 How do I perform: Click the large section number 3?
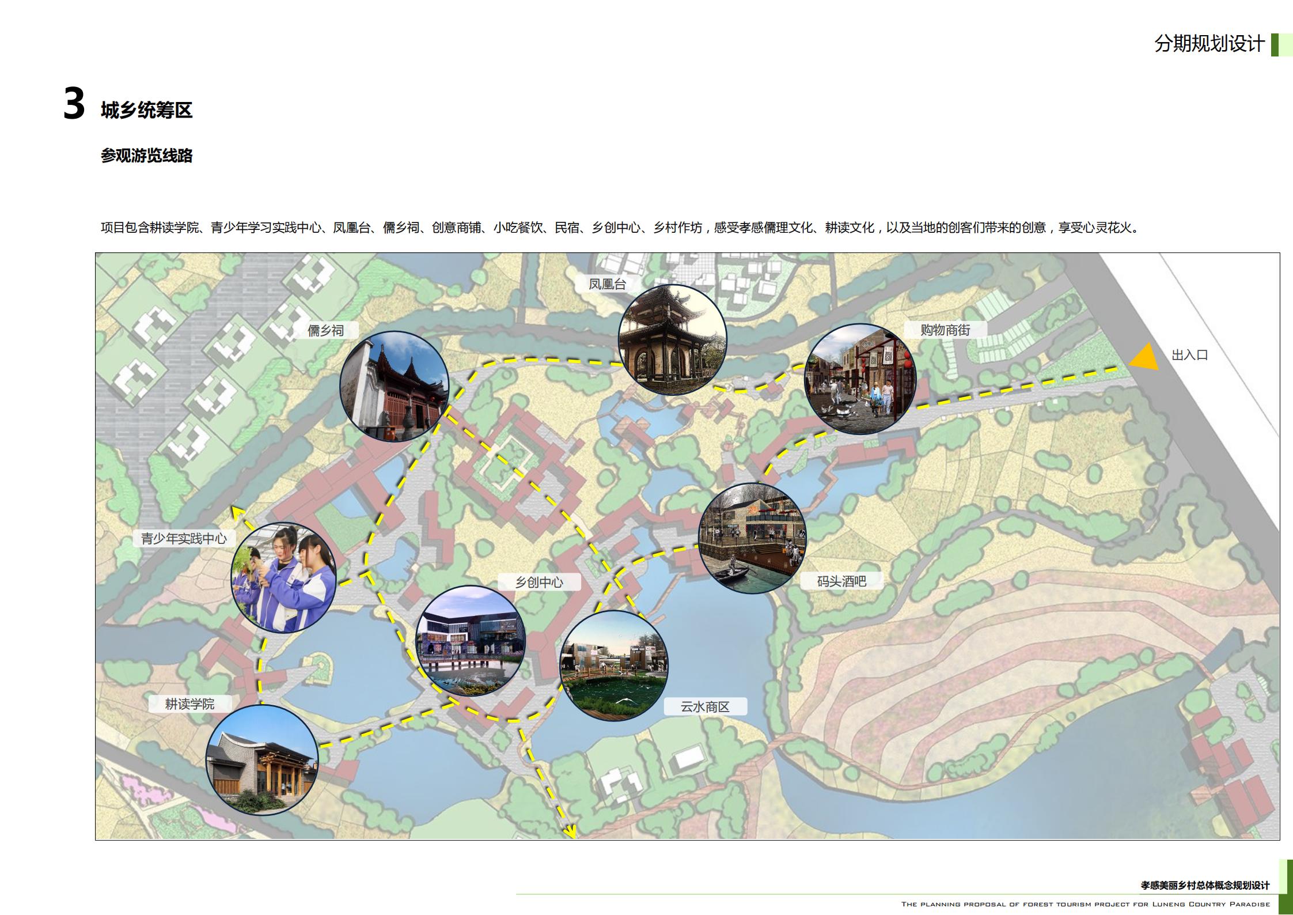[x=74, y=104]
